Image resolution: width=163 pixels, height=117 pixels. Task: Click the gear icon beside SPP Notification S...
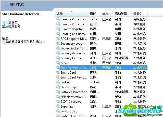click(x=58, y=97)
